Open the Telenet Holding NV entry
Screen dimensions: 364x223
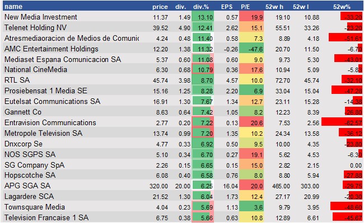[x=35, y=27]
